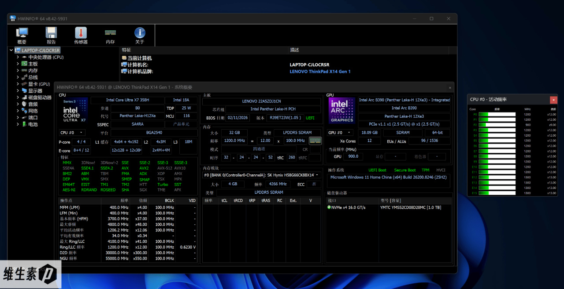Image resolution: width=564 pixels, height=289 pixels.
Task: Click the UEFI Boot indicator
Action: [x=378, y=170]
